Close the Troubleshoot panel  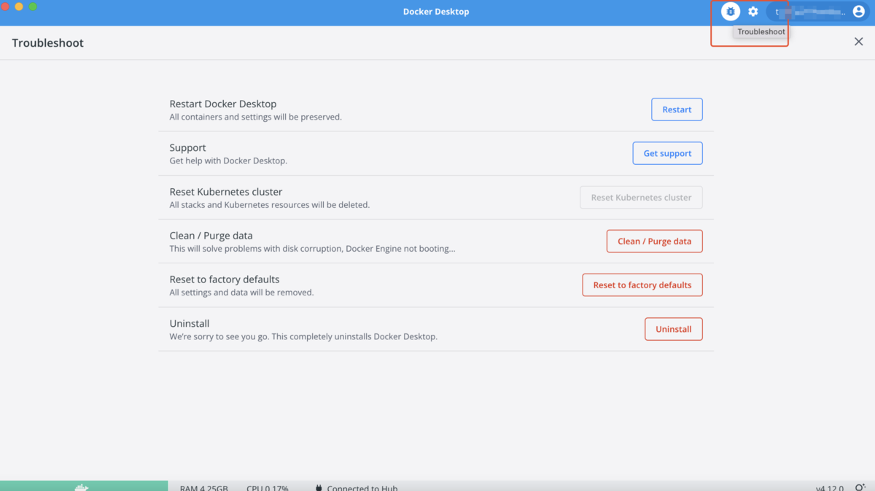pos(858,42)
